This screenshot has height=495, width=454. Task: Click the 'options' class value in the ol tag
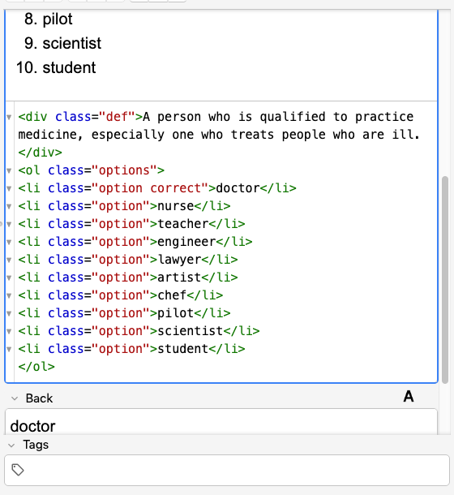pyautogui.click(x=124, y=170)
